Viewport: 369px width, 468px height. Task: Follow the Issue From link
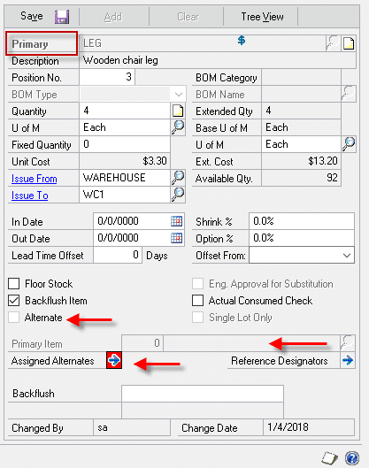tap(34, 179)
